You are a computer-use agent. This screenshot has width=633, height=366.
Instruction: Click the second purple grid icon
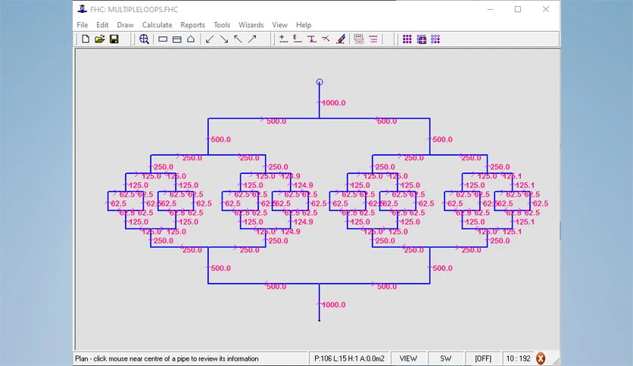click(x=421, y=39)
